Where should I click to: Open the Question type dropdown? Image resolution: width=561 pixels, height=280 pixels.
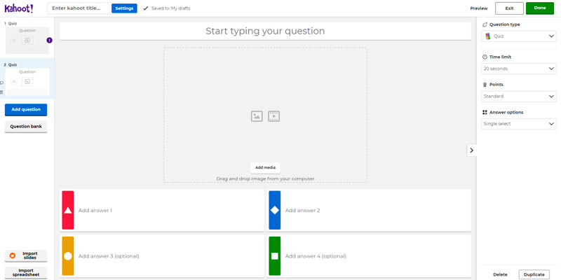pyautogui.click(x=519, y=36)
